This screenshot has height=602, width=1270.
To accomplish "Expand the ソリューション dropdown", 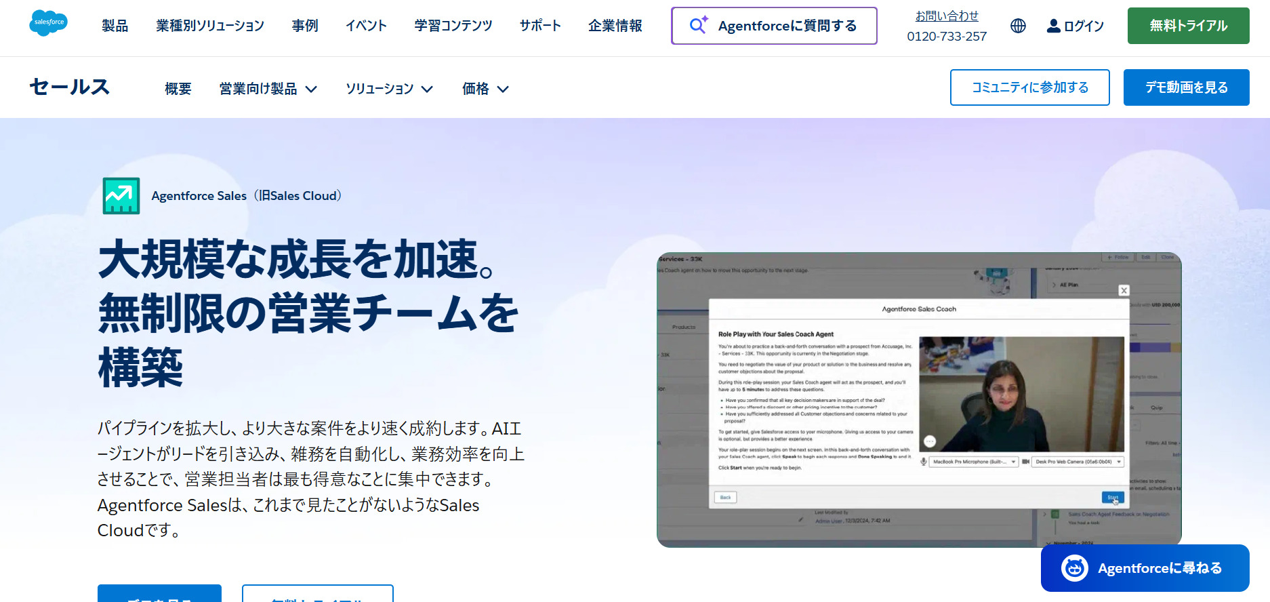I will pyautogui.click(x=390, y=89).
